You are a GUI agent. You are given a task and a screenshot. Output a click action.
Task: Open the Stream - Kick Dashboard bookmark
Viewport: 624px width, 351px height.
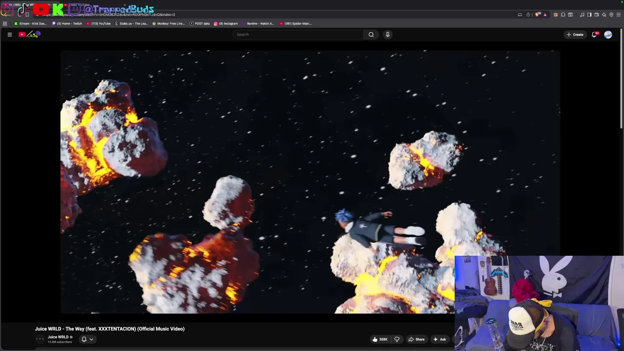tap(30, 23)
